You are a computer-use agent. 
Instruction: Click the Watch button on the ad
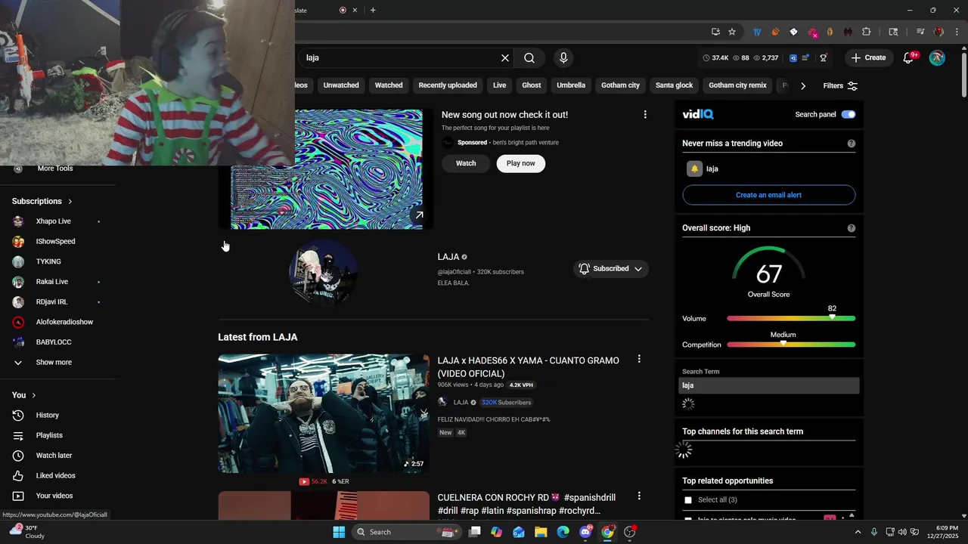click(466, 163)
